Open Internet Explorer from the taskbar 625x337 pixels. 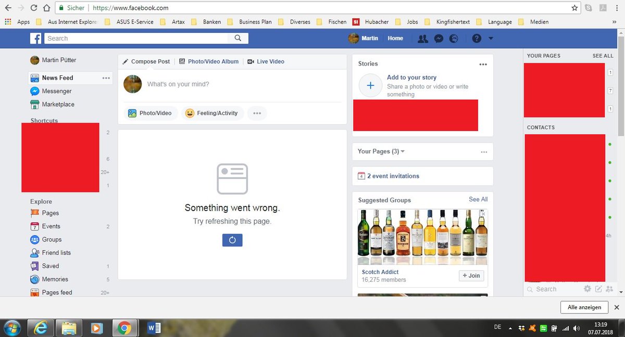click(x=40, y=328)
